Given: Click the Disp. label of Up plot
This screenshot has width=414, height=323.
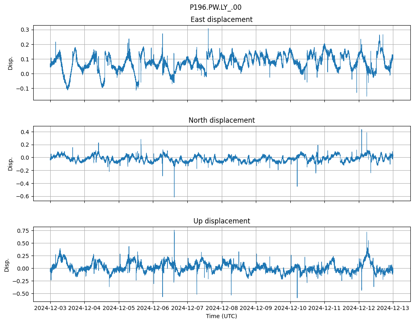Looking at the screenshot, I should (7, 264).
